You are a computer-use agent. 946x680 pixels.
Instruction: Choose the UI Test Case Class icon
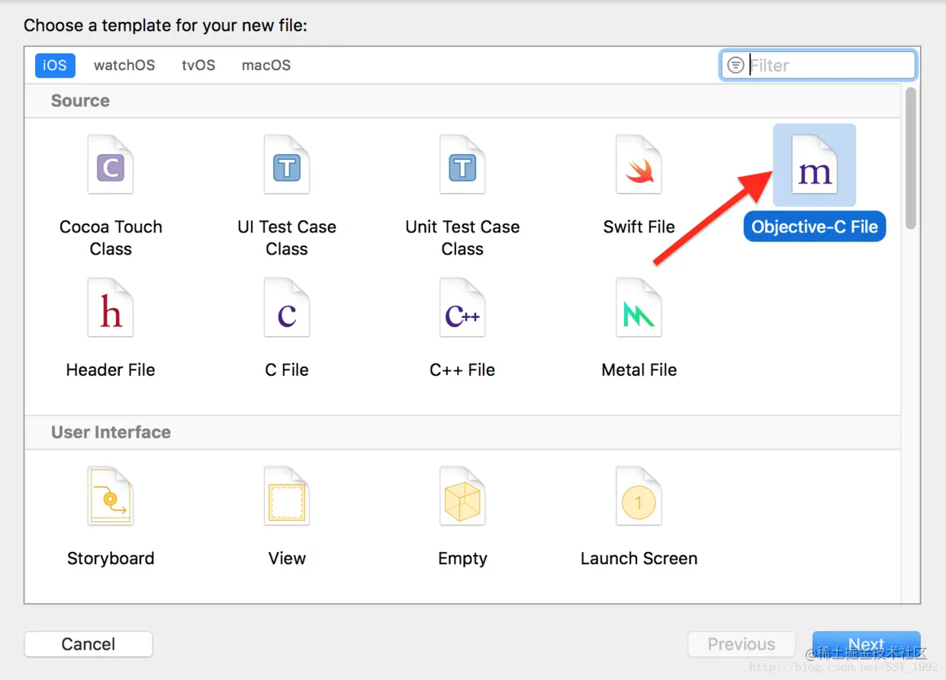coord(287,165)
